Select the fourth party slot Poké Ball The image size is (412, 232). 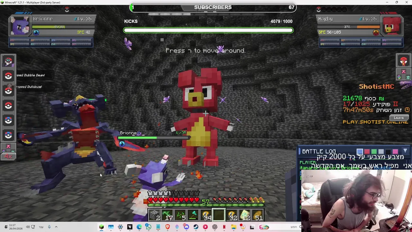[x=8, y=105]
